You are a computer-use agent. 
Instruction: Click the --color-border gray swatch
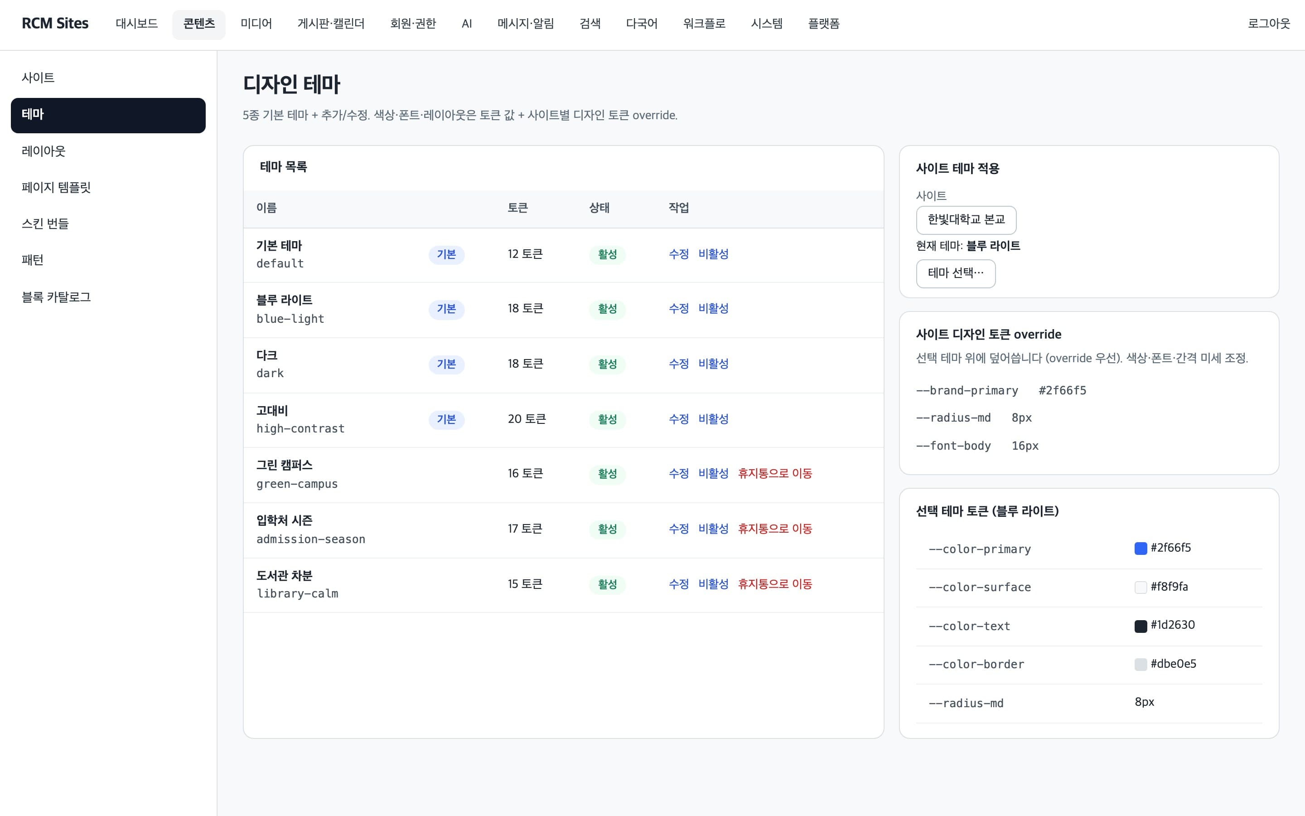pyautogui.click(x=1141, y=665)
